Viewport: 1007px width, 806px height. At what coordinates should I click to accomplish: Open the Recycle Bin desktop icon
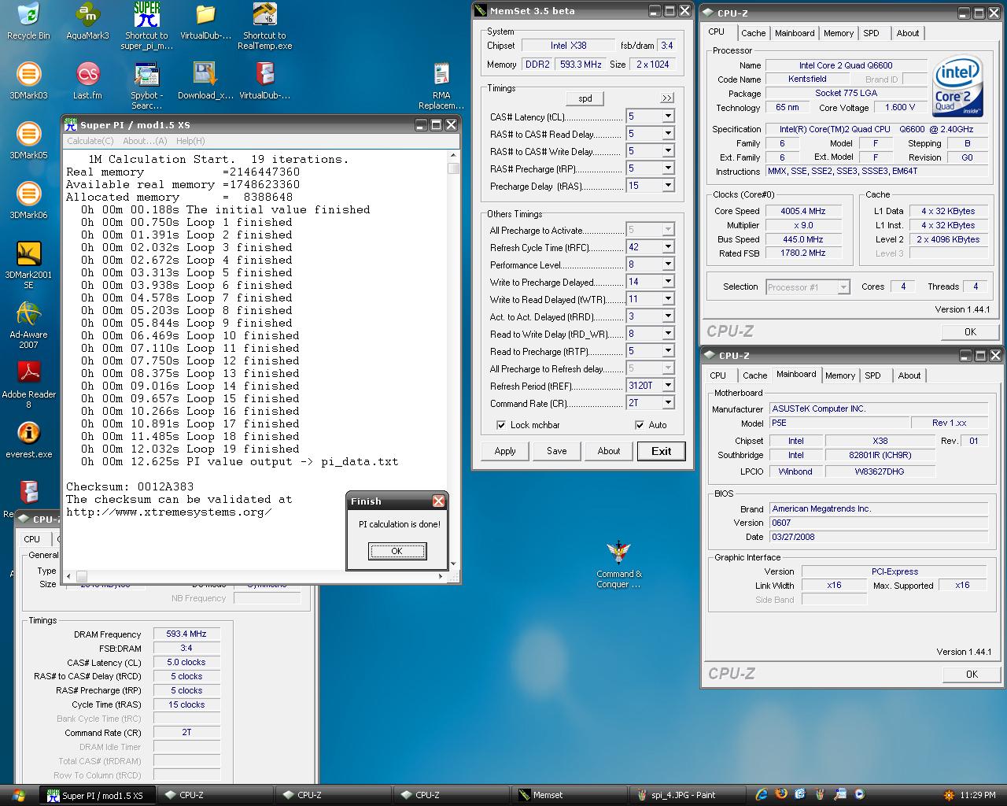click(28, 21)
